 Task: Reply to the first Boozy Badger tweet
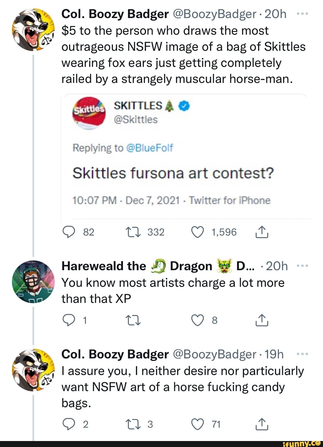coord(69,232)
